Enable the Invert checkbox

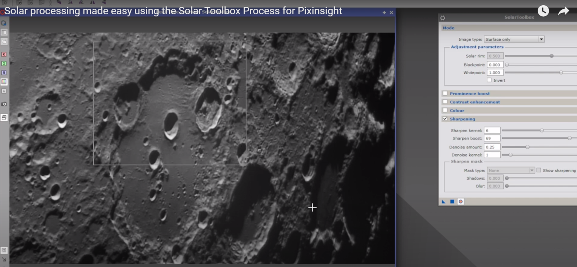(x=489, y=80)
